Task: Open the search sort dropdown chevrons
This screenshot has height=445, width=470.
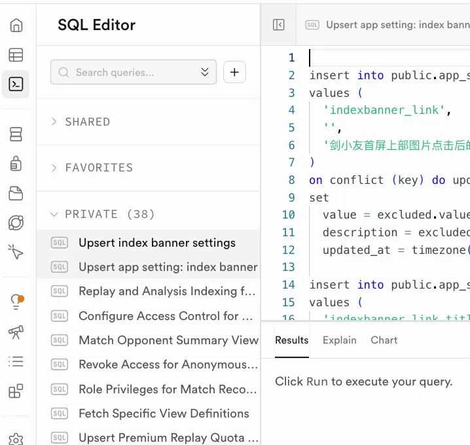Action: point(205,72)
